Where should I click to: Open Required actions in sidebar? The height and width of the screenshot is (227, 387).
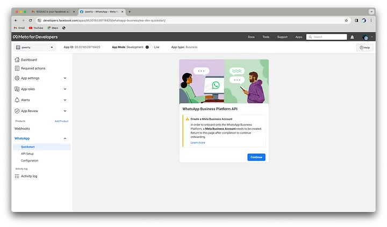click(x=30, y=68)
